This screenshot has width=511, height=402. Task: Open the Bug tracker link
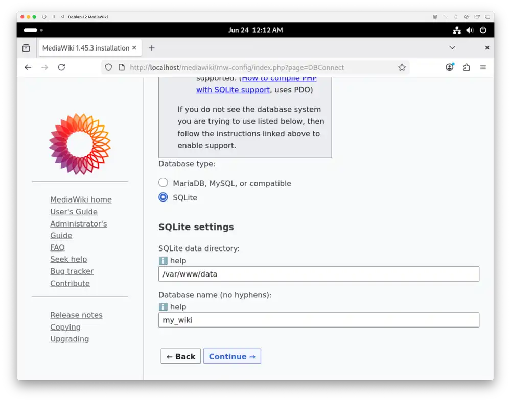coord(72,271)
